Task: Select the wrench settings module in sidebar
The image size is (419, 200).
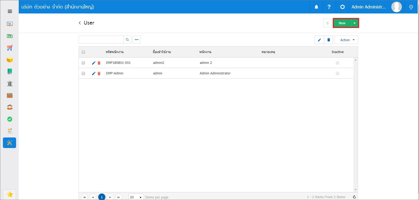Action: [9, 143]
